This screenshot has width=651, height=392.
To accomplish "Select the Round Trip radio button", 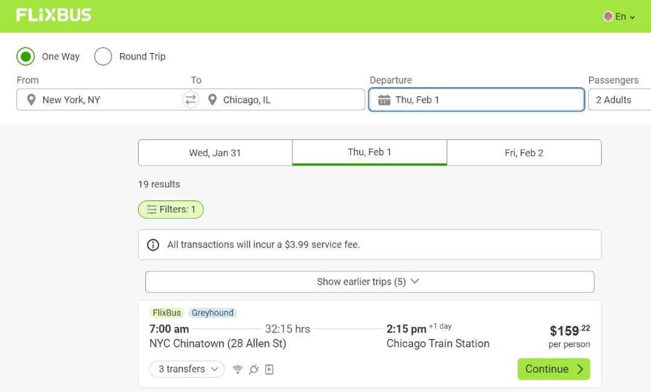I will (103, 57).
